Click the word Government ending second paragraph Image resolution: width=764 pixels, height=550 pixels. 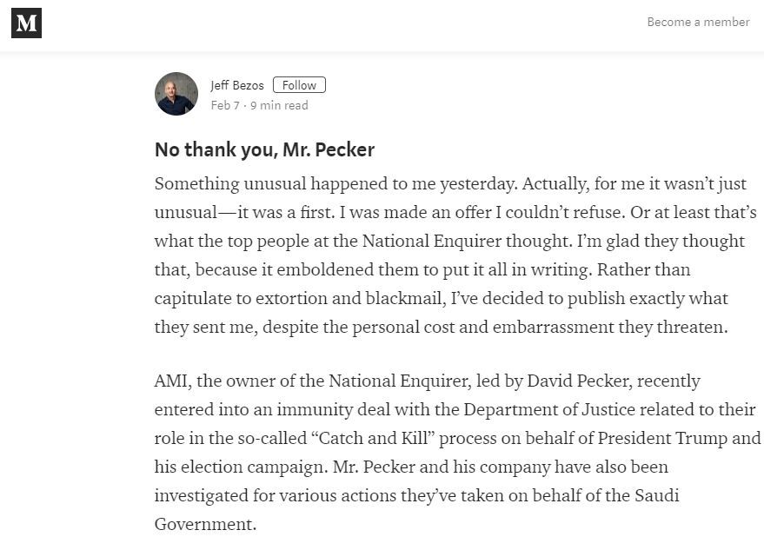pyautogui.click(x=205, y=524)
